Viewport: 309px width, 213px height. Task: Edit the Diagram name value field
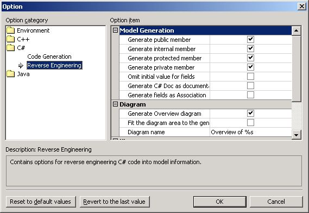point(251,132)
